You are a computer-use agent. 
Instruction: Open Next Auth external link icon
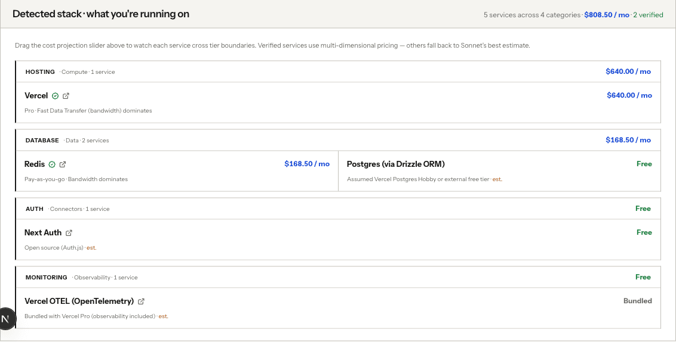[69, 233]
